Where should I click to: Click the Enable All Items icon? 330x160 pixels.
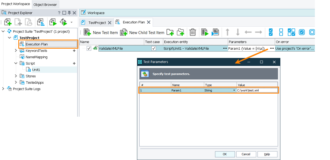[x=271, y=32]
